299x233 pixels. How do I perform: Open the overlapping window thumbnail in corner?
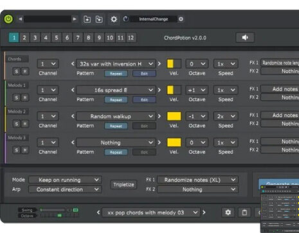pos(280,209)
